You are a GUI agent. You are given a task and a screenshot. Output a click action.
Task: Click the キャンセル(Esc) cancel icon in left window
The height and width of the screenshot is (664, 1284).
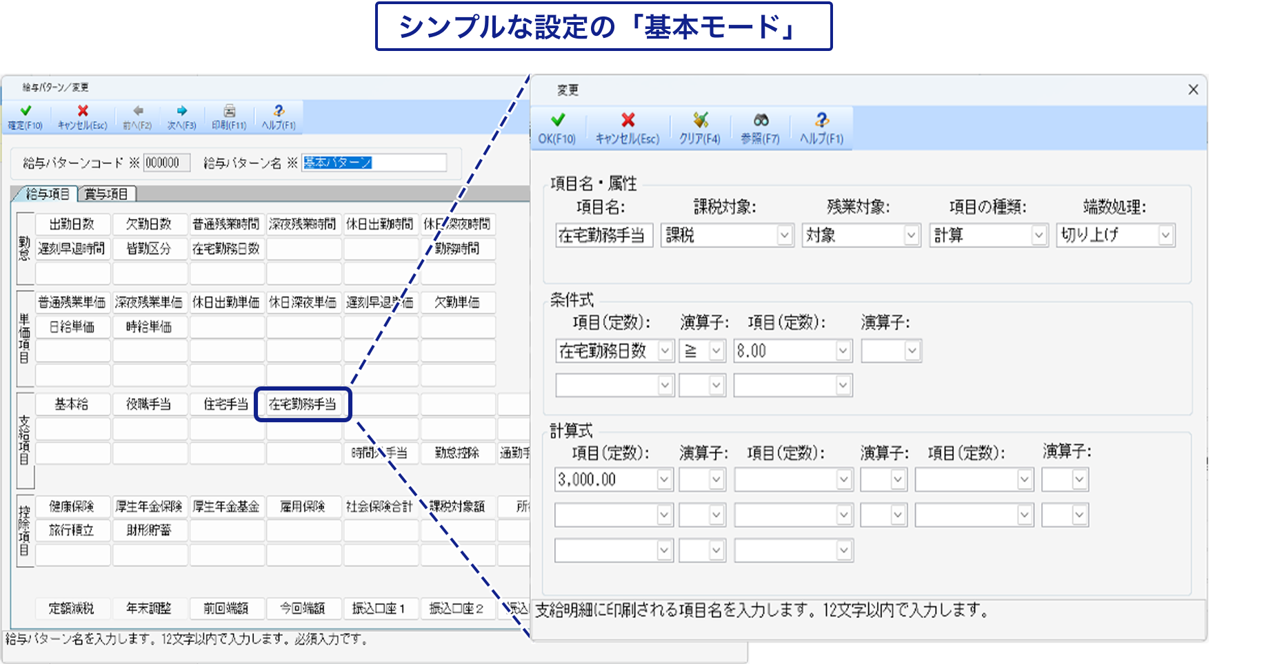click(81, 116)
